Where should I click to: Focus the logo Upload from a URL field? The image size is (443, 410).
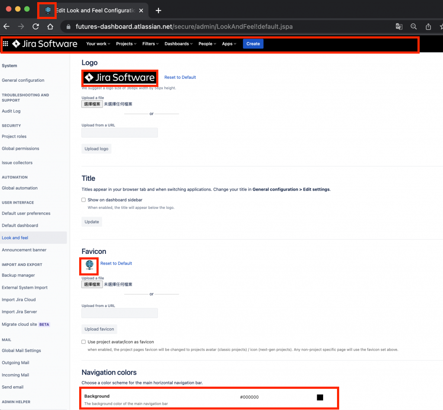pos(119,133)
